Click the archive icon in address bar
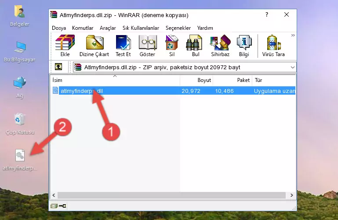338x220 pixels. click(78, 67)
